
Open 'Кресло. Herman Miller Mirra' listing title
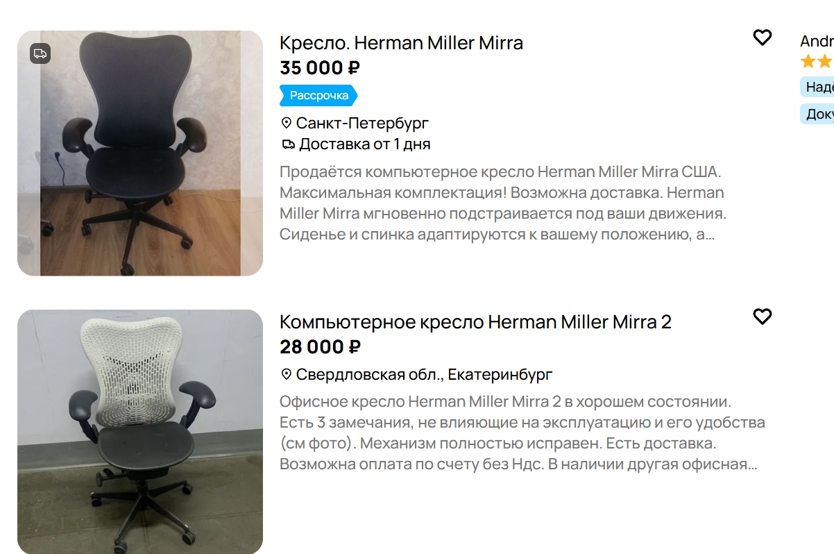pyautogui.click(x=401, y=42)
